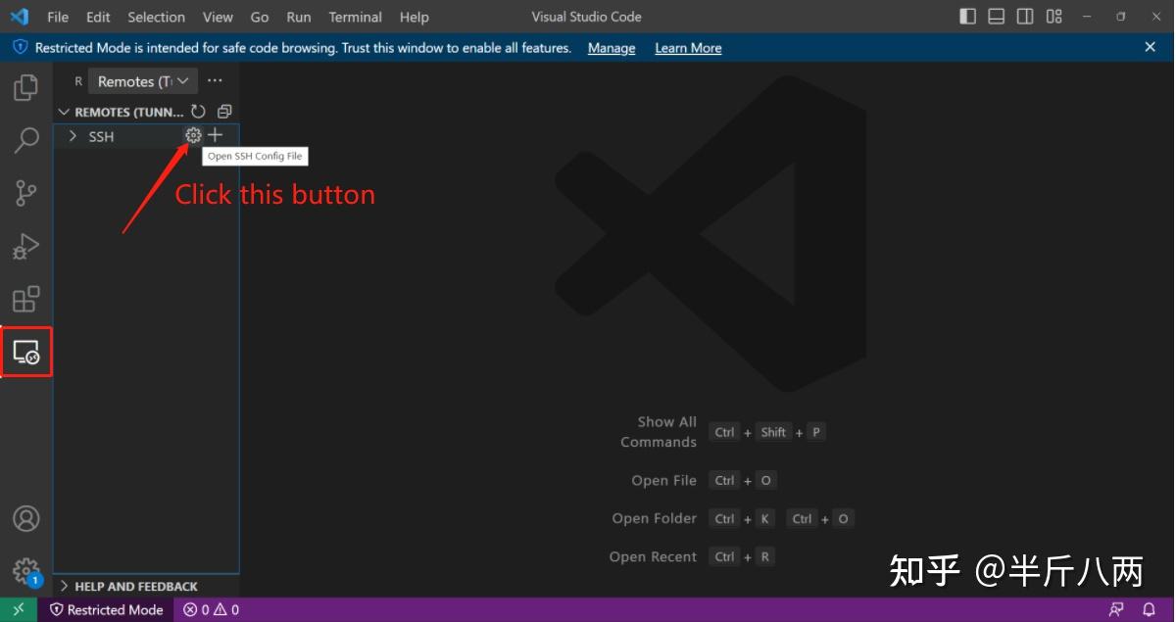
Task: Open the Remote Explorer view
Action: pos(26,352)
